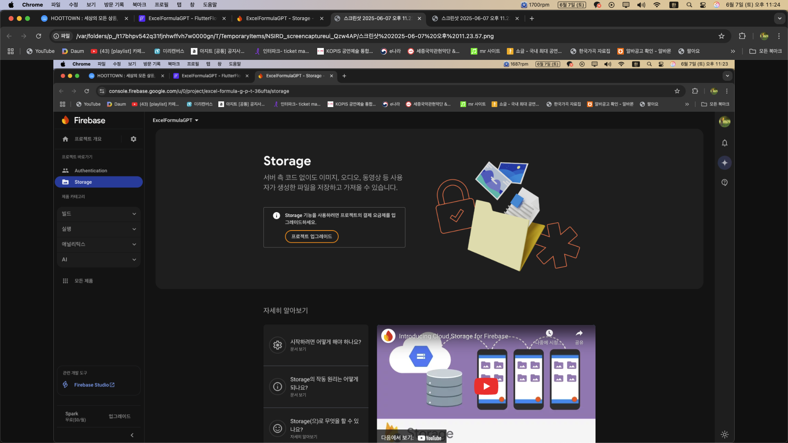Bookmark the screenshot PNG page with the star
Image resolution: width=788 pixels, height=443 pixels.
point(721,36)
